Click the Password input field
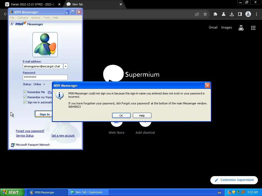 (45, 77)
